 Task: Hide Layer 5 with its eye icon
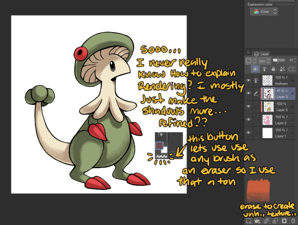pyautogui.click(x=248, y=106)
